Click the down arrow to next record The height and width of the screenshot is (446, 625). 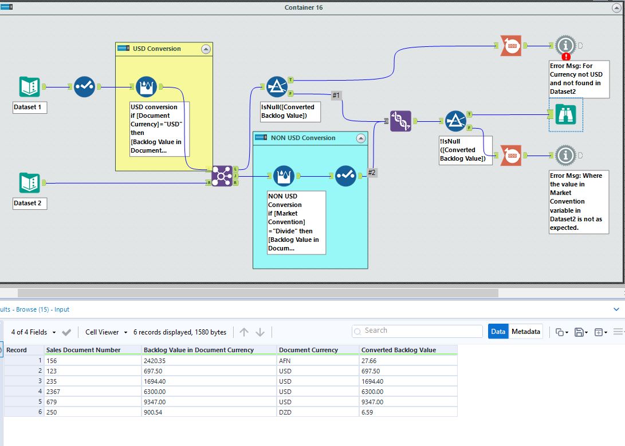[x=261, y=332]
